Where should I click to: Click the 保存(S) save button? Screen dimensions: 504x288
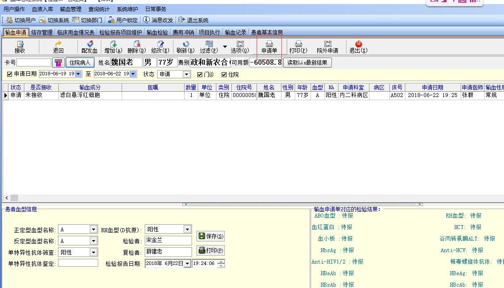click(x=211, y=237)
